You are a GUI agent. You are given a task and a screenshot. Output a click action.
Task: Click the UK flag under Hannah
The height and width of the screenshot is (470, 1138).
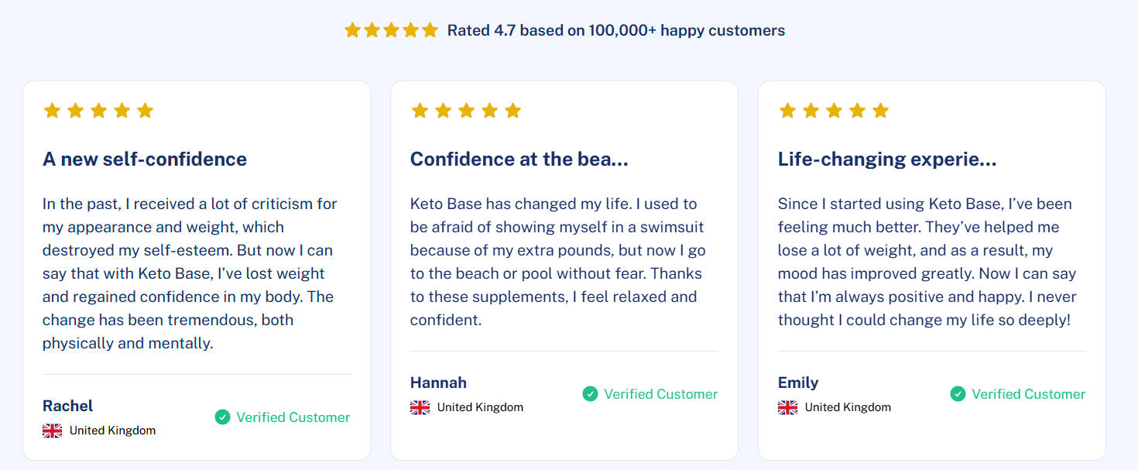coord(420,407)
